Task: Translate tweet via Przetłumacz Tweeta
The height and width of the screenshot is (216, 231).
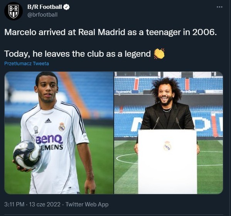Action: coord(27,63)
